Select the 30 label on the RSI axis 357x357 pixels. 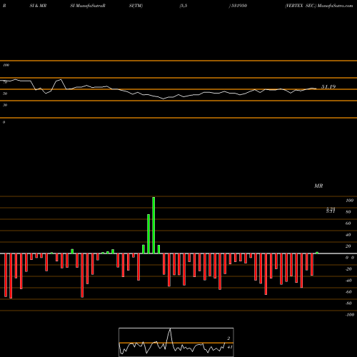(5, 105)
